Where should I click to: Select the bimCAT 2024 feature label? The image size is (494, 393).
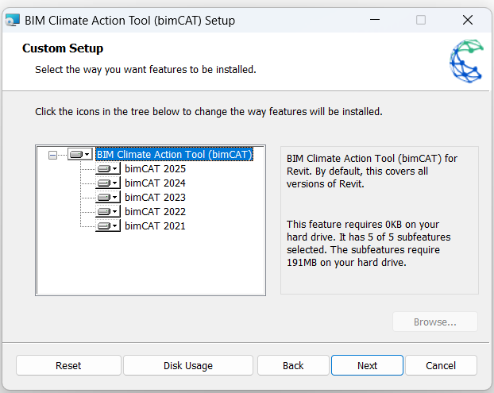[155, 183]
